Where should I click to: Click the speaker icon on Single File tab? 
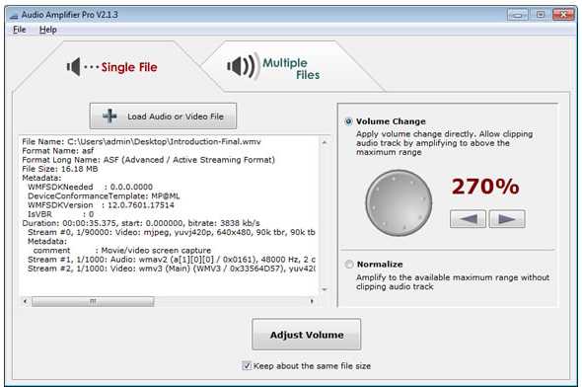pyautogui.click(x=74, y=67)
